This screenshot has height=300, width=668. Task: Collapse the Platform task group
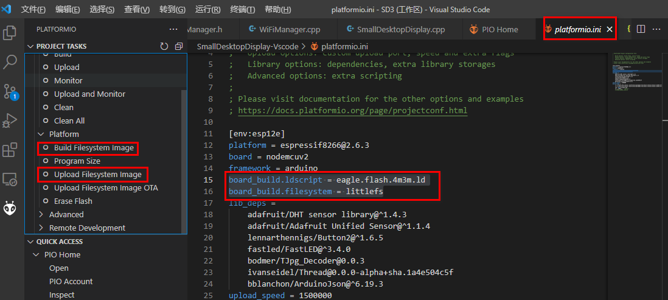tap(42, 134)
